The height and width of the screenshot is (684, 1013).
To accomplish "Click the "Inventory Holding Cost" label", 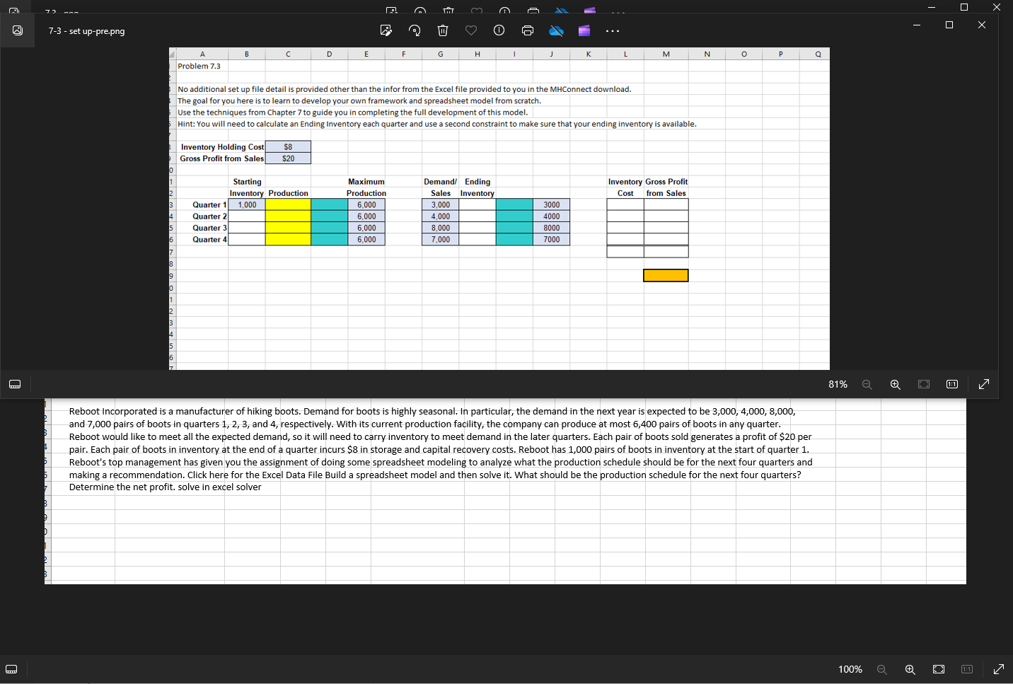I will pyautogui.click(x=222, y=147).
